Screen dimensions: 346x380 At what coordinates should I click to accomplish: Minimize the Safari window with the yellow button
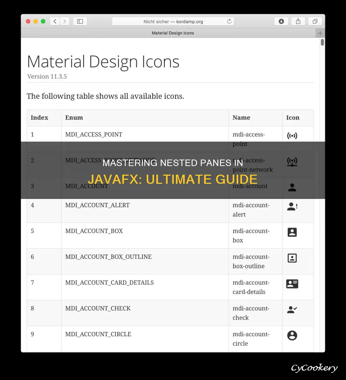(36, 21)
